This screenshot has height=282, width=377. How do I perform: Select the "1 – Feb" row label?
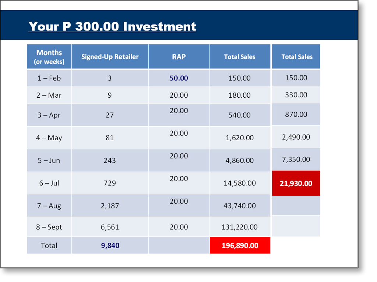click(49, 78)
